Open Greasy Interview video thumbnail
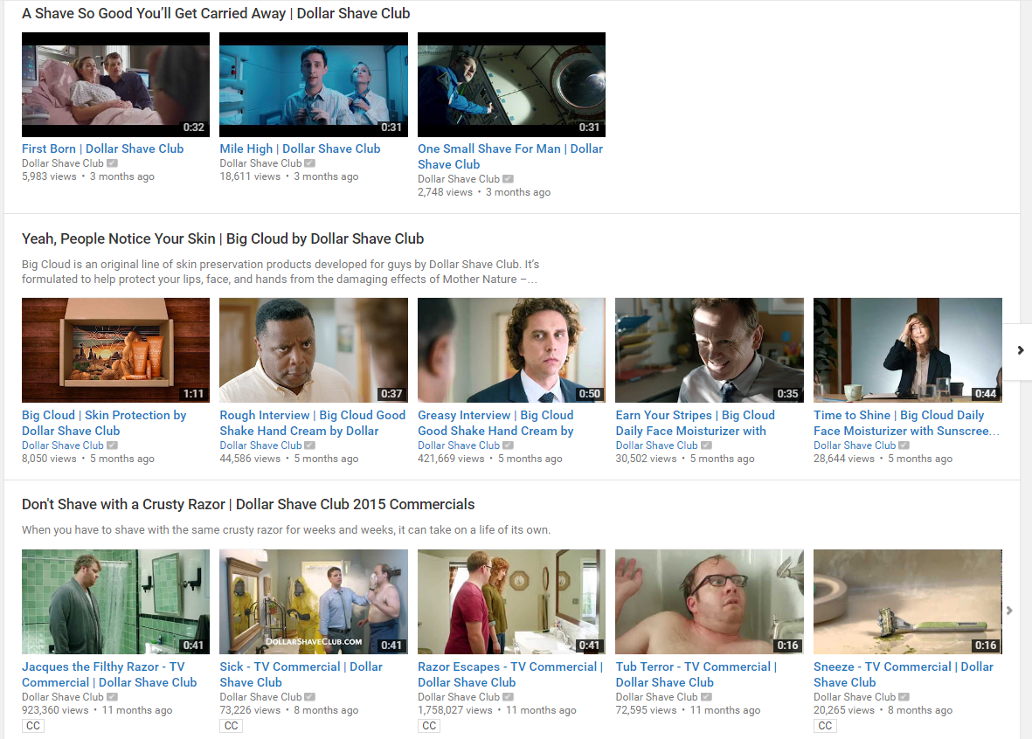The height and width of the screenshot is (739, 1032). pyautogui.click(x=511, y=350)
